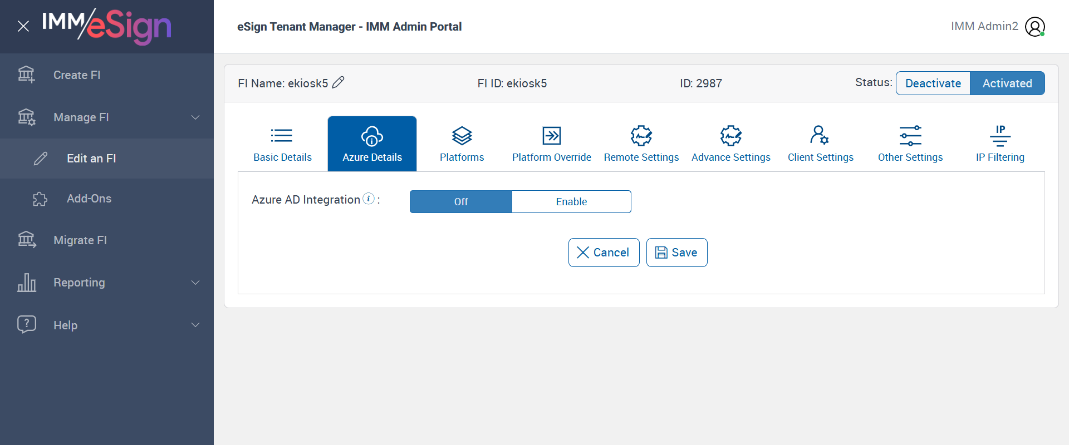
Task: Edit FI name with pencil icon
Action: point(338,82)
